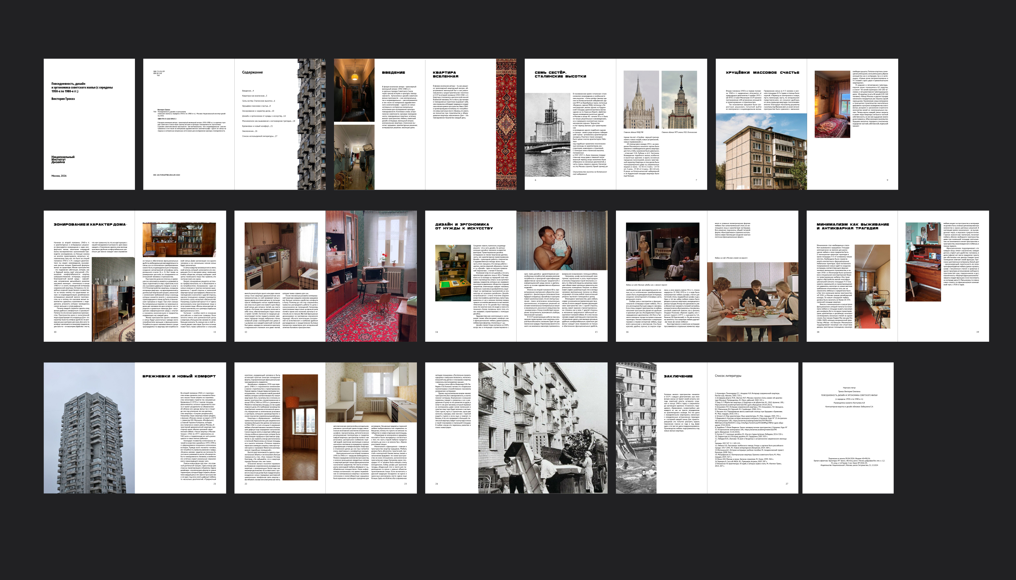Select the 'КВАРТИРА ВСЕЛЕННАЯ' heading

[446, 75]
